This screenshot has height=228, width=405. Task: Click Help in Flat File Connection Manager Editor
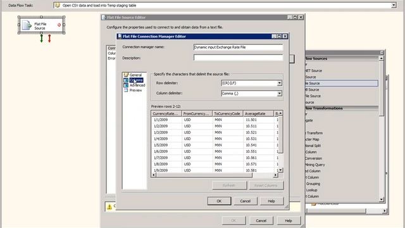(271, 201)
